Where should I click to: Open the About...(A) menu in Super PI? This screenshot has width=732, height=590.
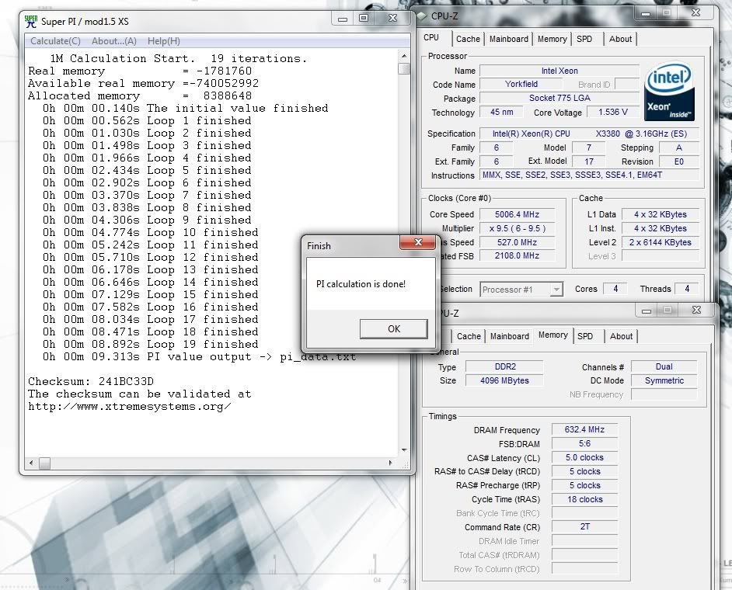coord(114,41)
